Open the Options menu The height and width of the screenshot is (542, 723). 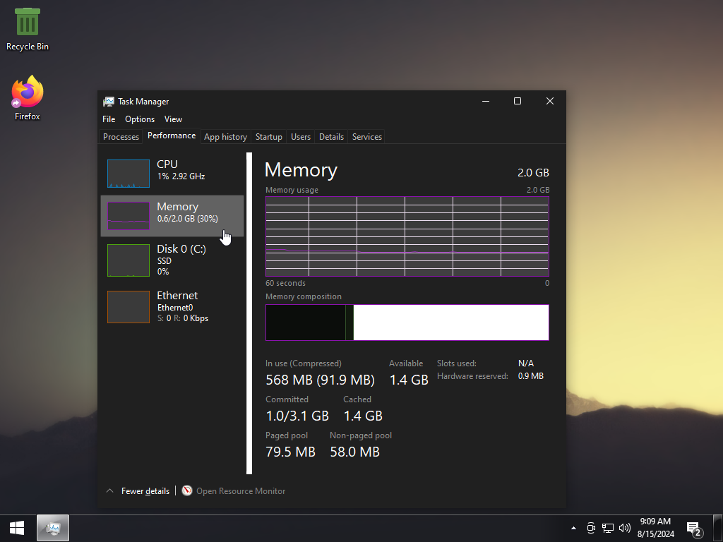[x=140, y=119]
